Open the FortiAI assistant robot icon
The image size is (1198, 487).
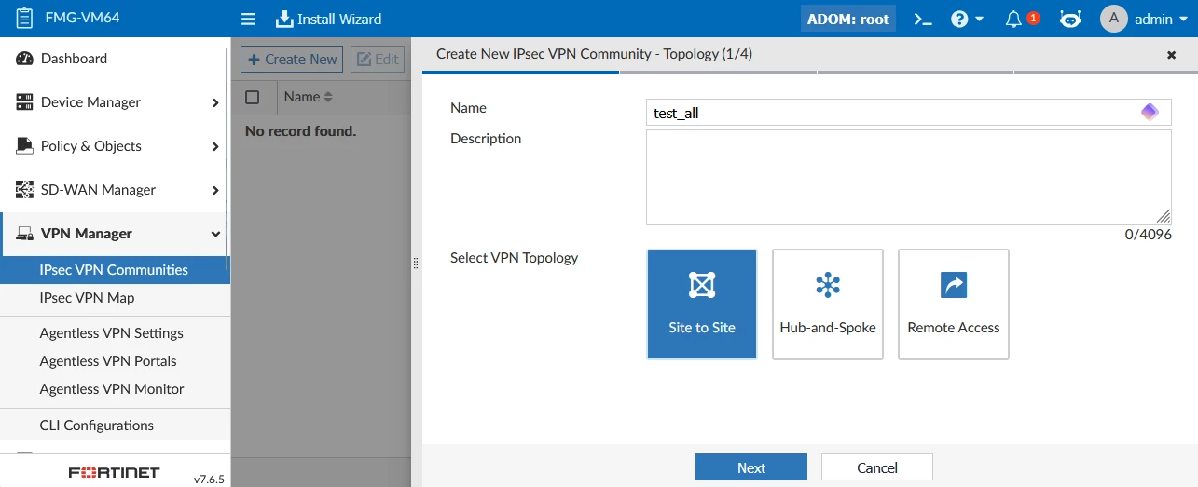coord(1070,19)
